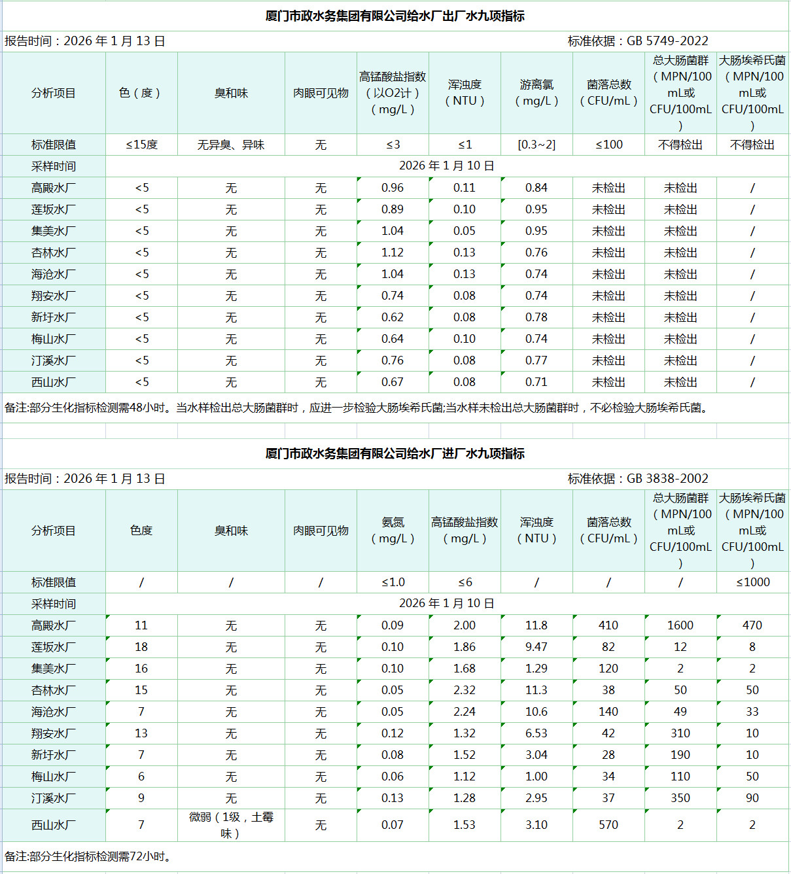Screen dimensions: 791x874
Task: Click the 11.8 turbidity value cell
Action: click(536, 625)
